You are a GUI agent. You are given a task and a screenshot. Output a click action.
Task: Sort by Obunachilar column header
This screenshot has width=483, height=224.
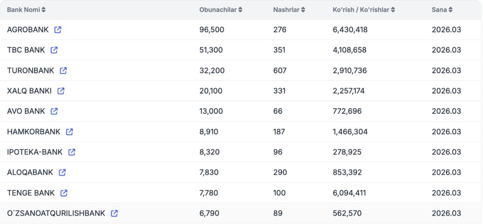coord(221,9)
